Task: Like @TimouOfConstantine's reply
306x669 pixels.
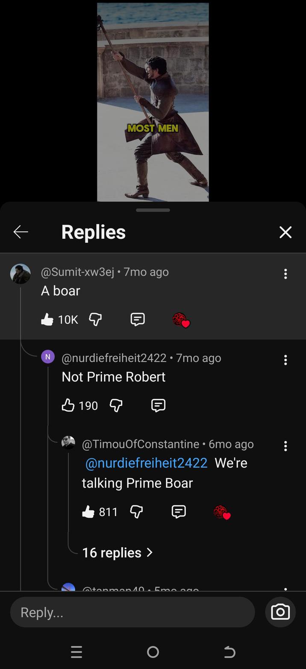Action: coord(88,511)
